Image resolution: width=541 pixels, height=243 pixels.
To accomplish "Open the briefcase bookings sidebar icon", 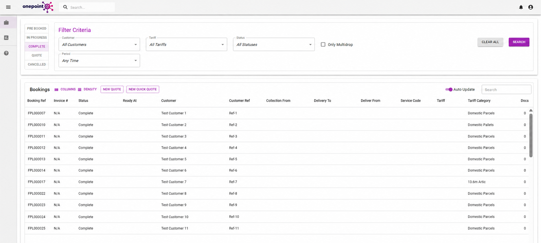I will click(6, 23).
